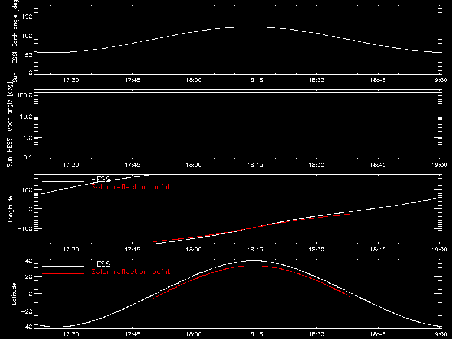The image size is (452, 339).
Task: Click Solar reflection point legend in Longitude plot
Action: tap(131, 187)
